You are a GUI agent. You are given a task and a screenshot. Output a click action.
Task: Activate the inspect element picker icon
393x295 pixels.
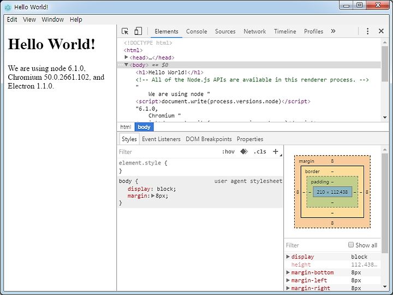[x=125, y=31]
